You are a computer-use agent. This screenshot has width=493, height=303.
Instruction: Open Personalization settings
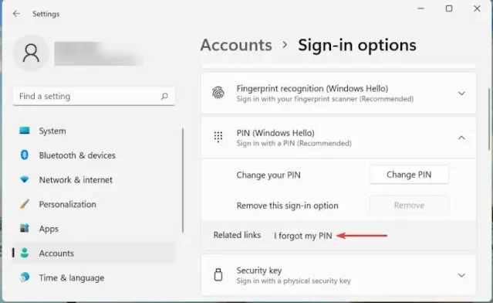[93, 204]
